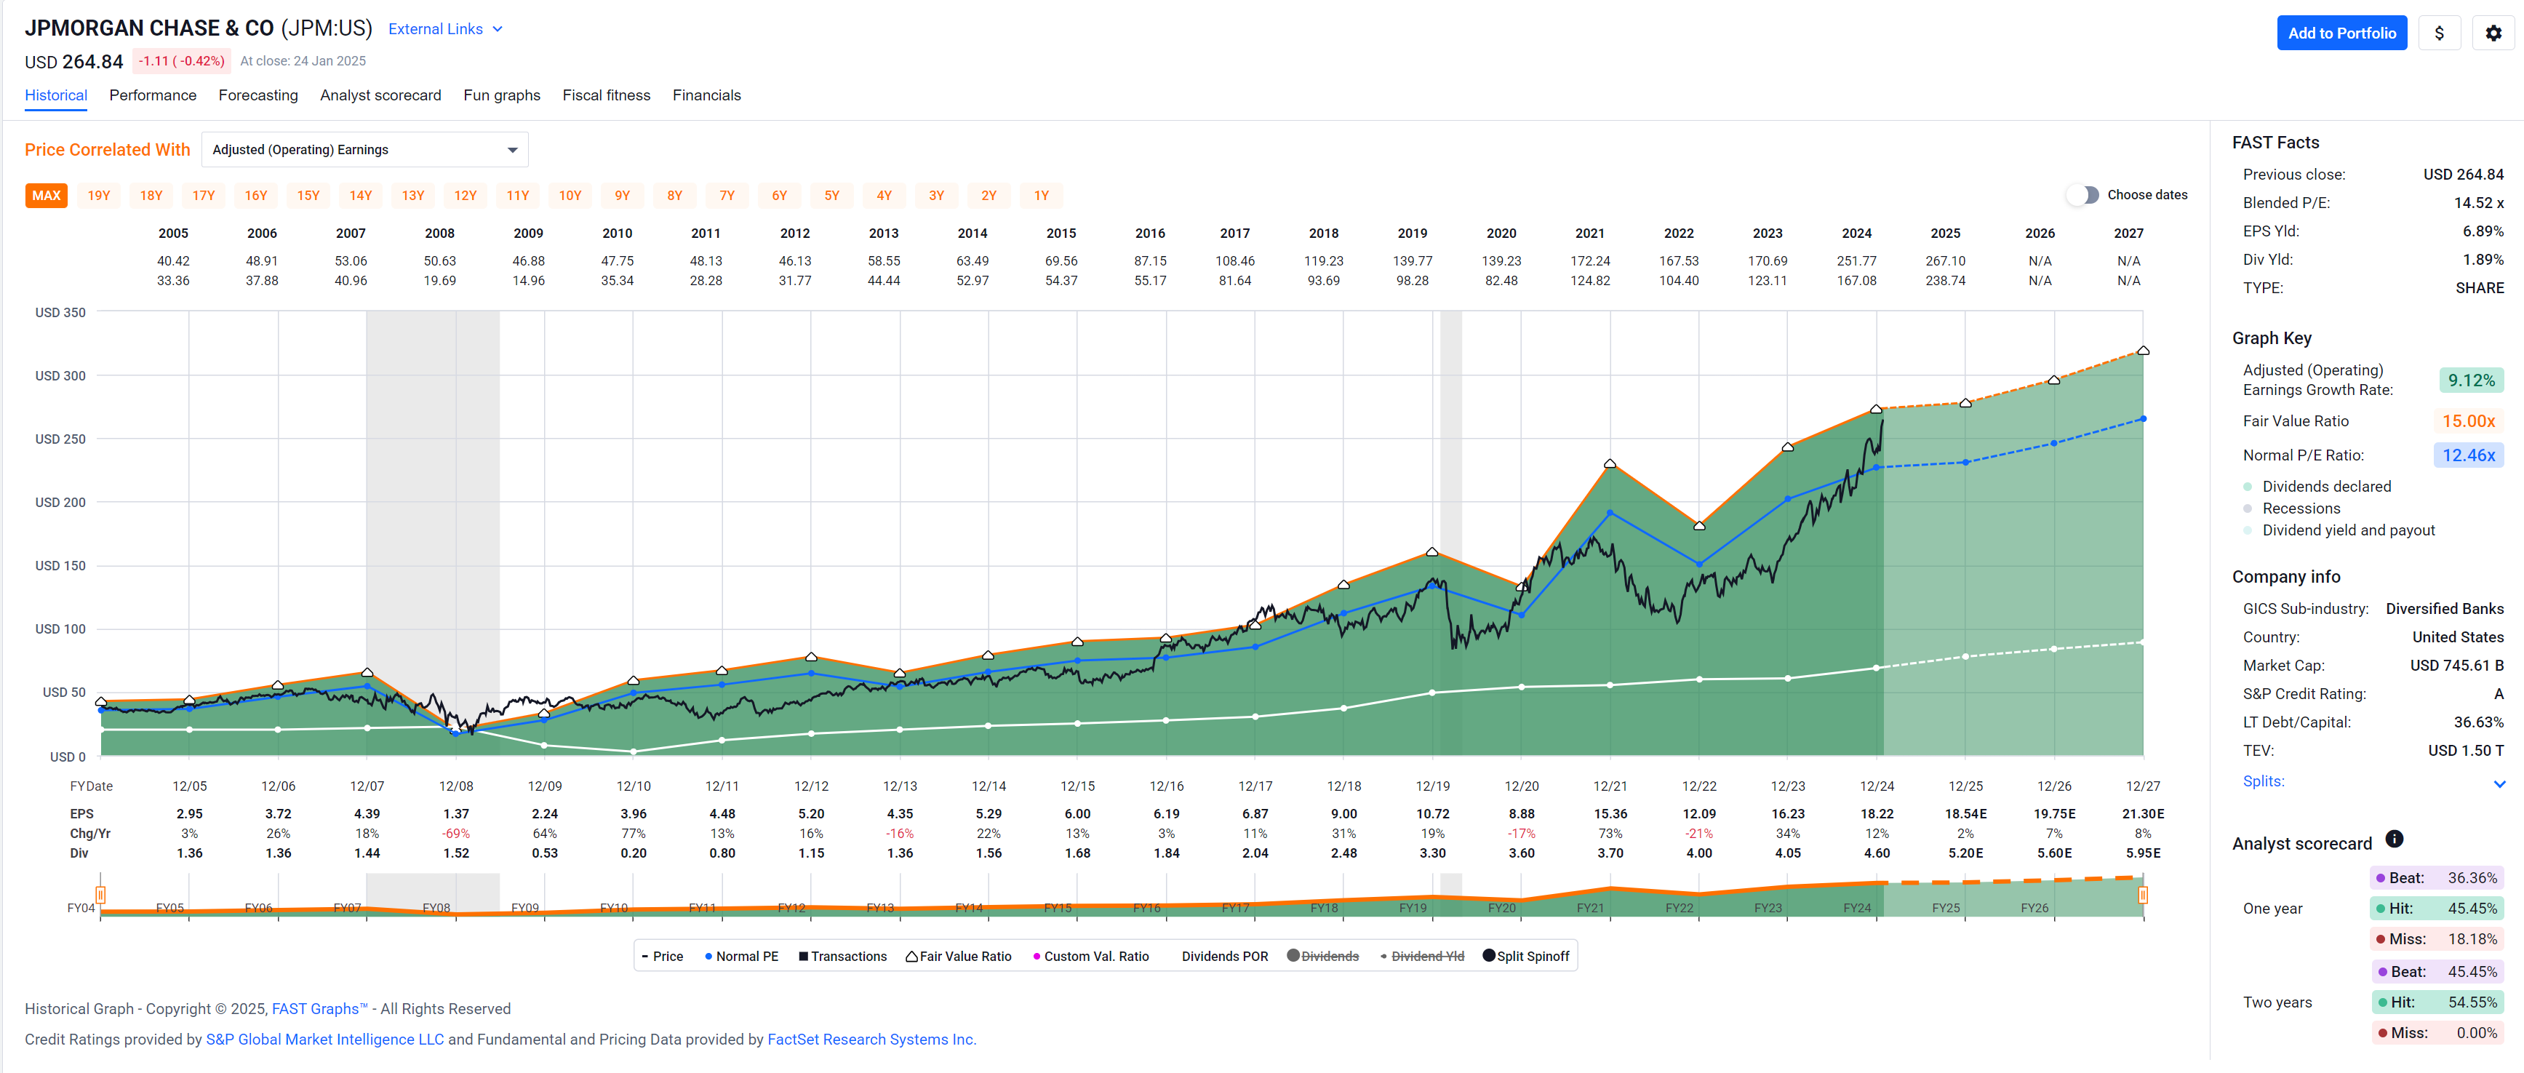
Task: Click the Fair Value Ratio triangle legend icon
Action: (911, 957)
